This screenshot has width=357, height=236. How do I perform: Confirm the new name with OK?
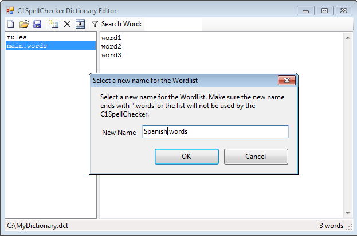[x=187, y=157]
